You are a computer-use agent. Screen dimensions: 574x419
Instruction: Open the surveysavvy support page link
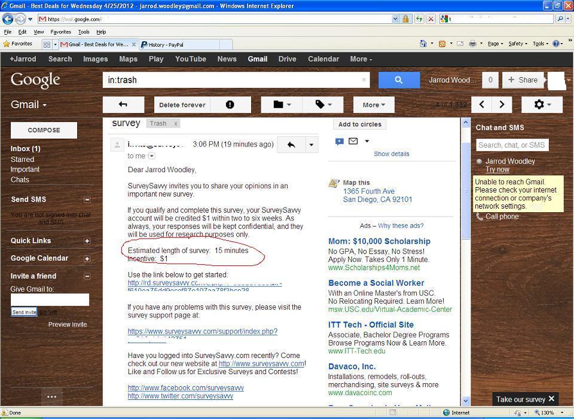click(x=203, y=331)
